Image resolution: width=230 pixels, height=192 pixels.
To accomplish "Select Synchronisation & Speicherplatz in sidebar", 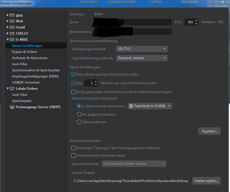I will tap(36, 70).
